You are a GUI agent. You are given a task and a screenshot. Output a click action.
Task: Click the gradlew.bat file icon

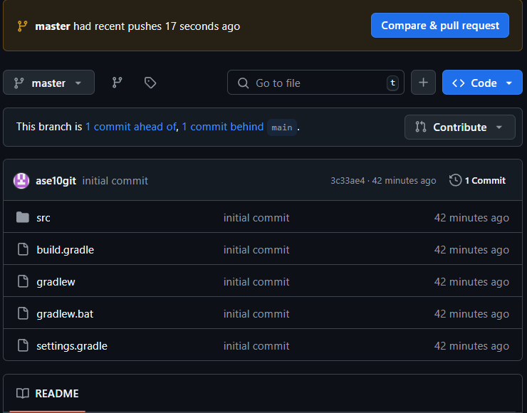[23, 313]
